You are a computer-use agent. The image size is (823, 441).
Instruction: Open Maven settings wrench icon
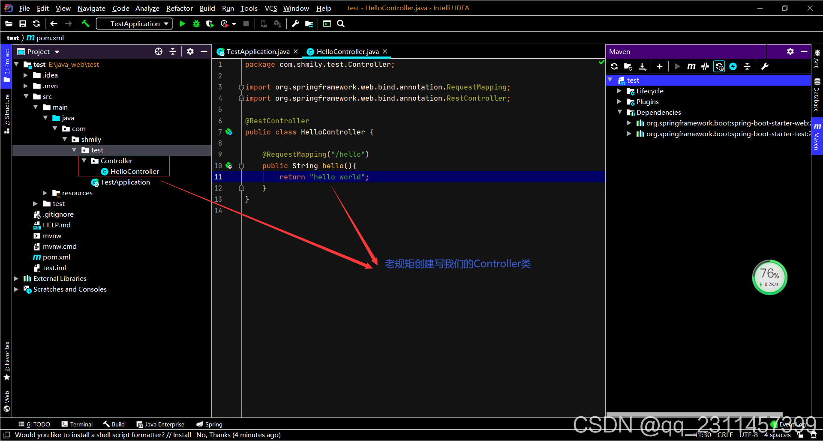765,66
